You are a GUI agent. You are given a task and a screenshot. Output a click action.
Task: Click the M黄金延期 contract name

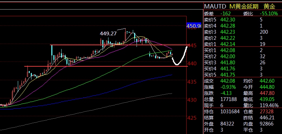click(244, 6)
